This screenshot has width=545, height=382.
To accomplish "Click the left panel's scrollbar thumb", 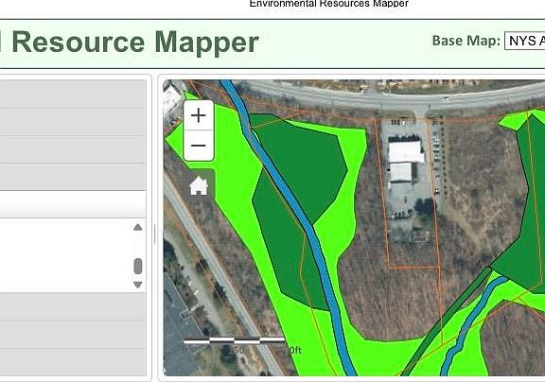I will [138, 266].
